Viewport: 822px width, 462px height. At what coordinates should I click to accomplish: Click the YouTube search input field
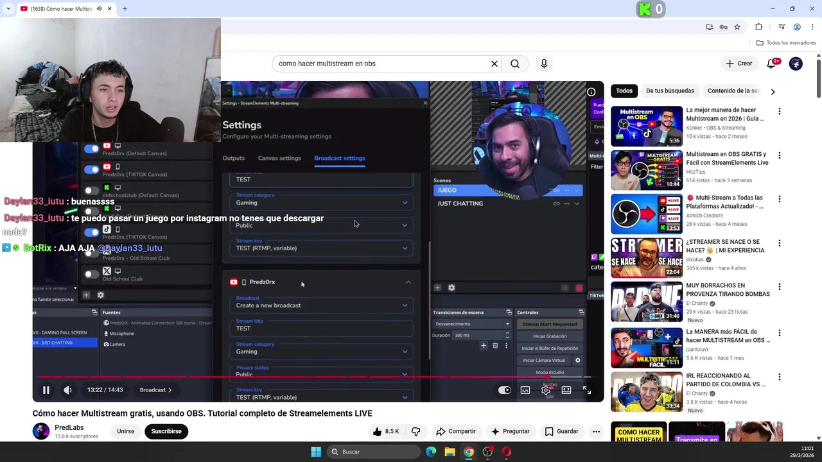coord(382,64)
